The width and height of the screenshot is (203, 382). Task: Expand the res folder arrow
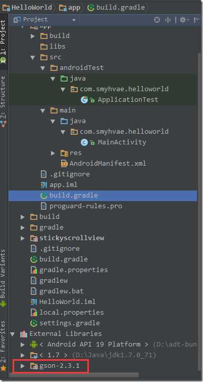[53, 153]
